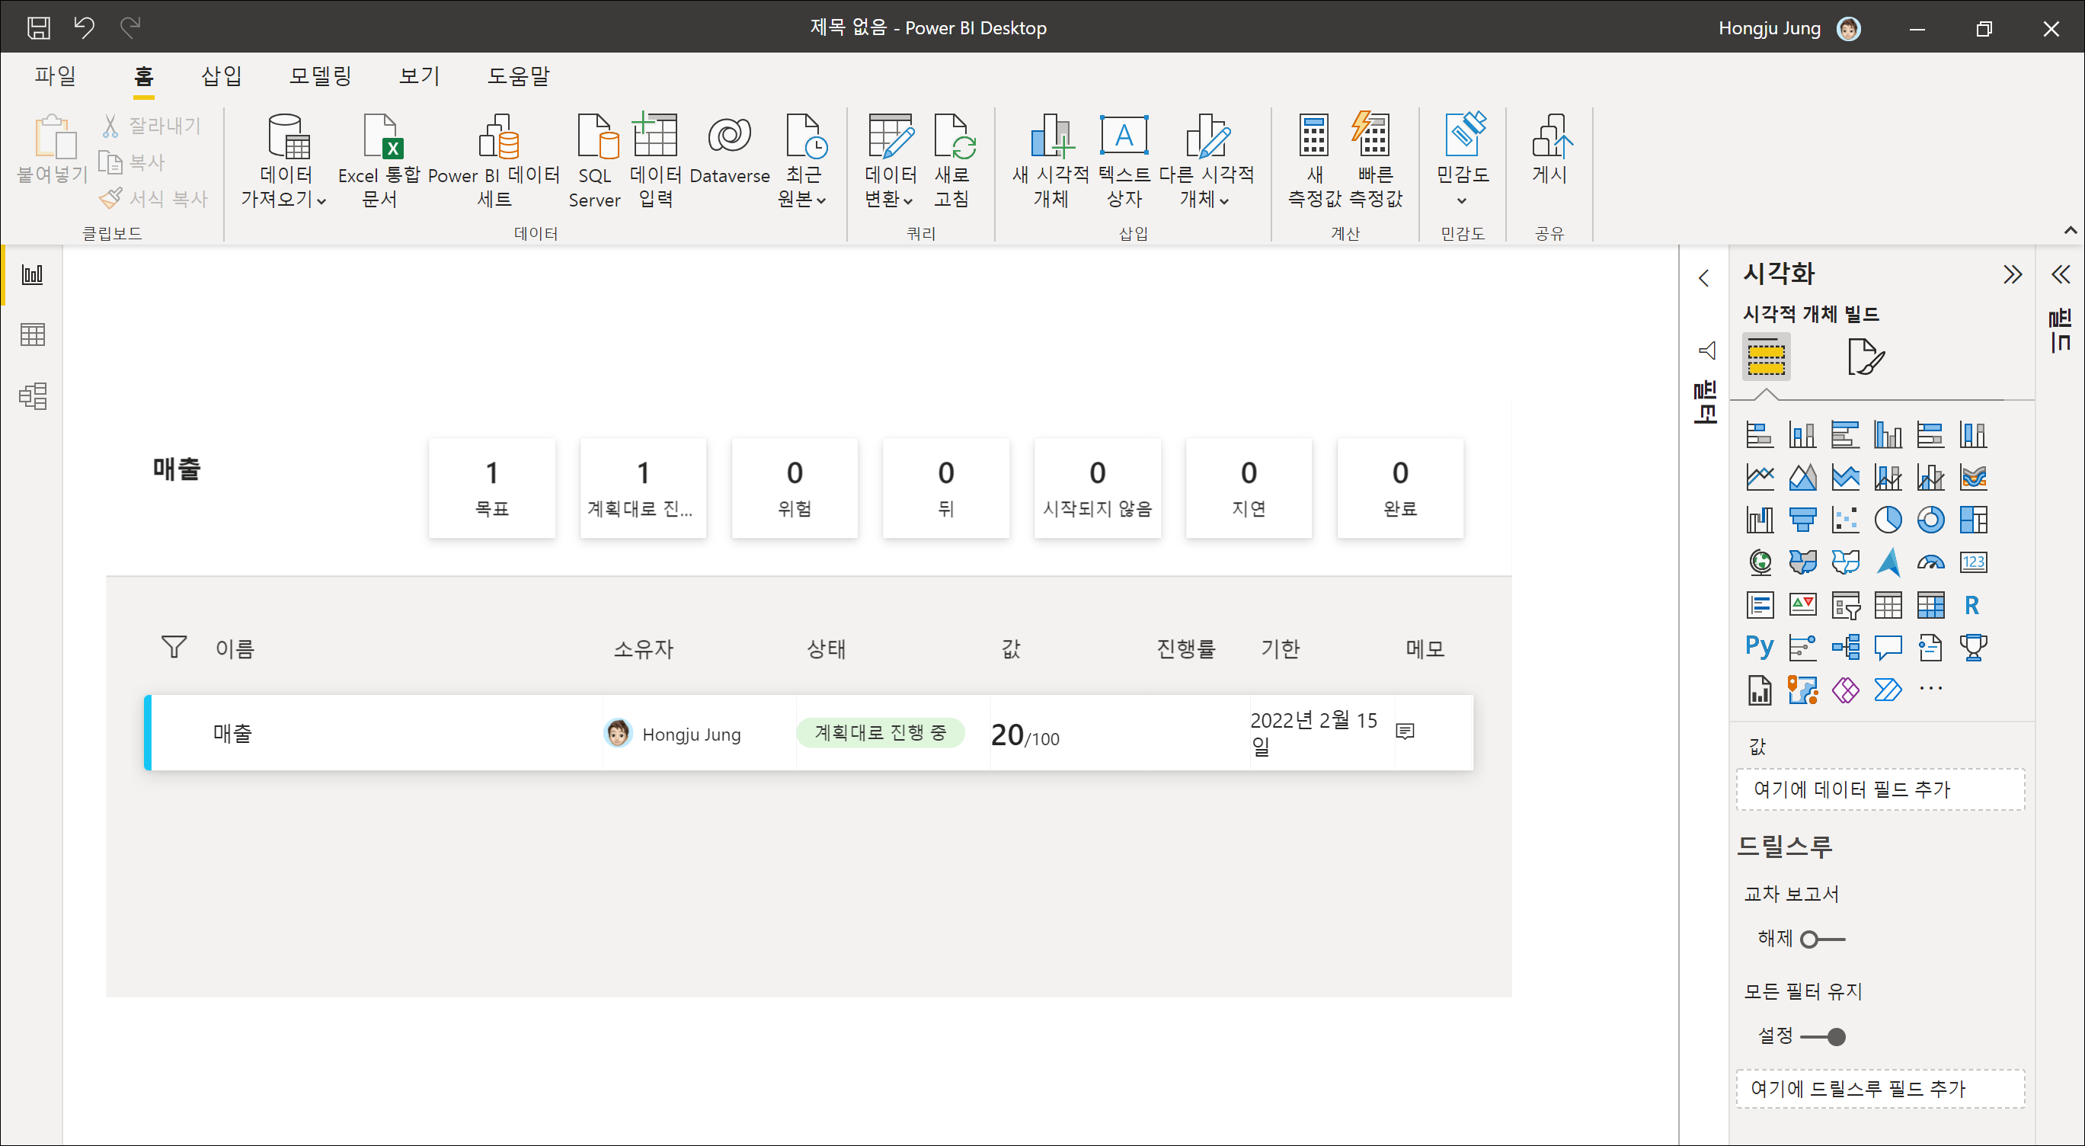Open the 삽입 ribbon tab

(x=221, y=76)
